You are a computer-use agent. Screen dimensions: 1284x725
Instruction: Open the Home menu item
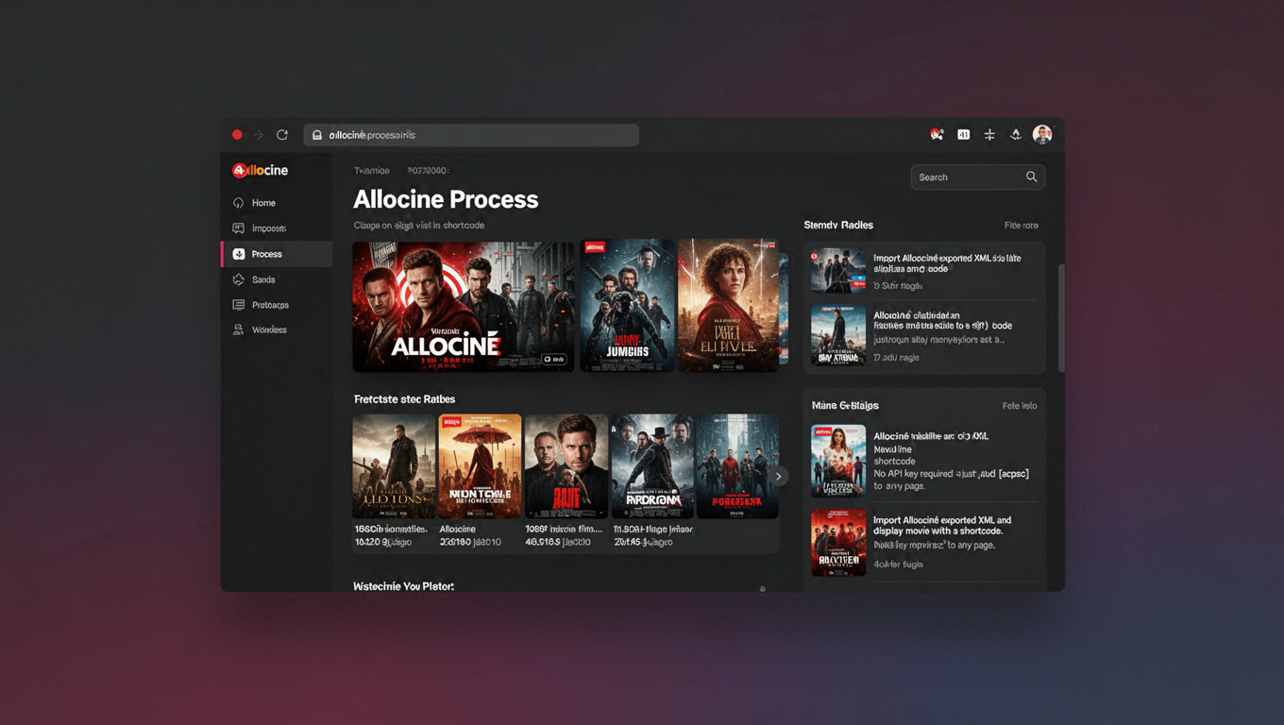[x=277, y=203]
